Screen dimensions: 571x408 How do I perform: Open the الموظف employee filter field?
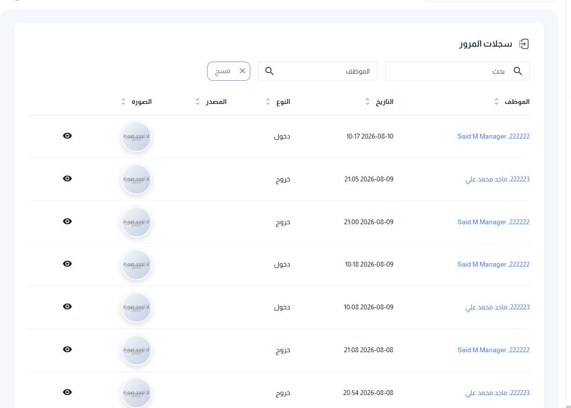[318, 71]
